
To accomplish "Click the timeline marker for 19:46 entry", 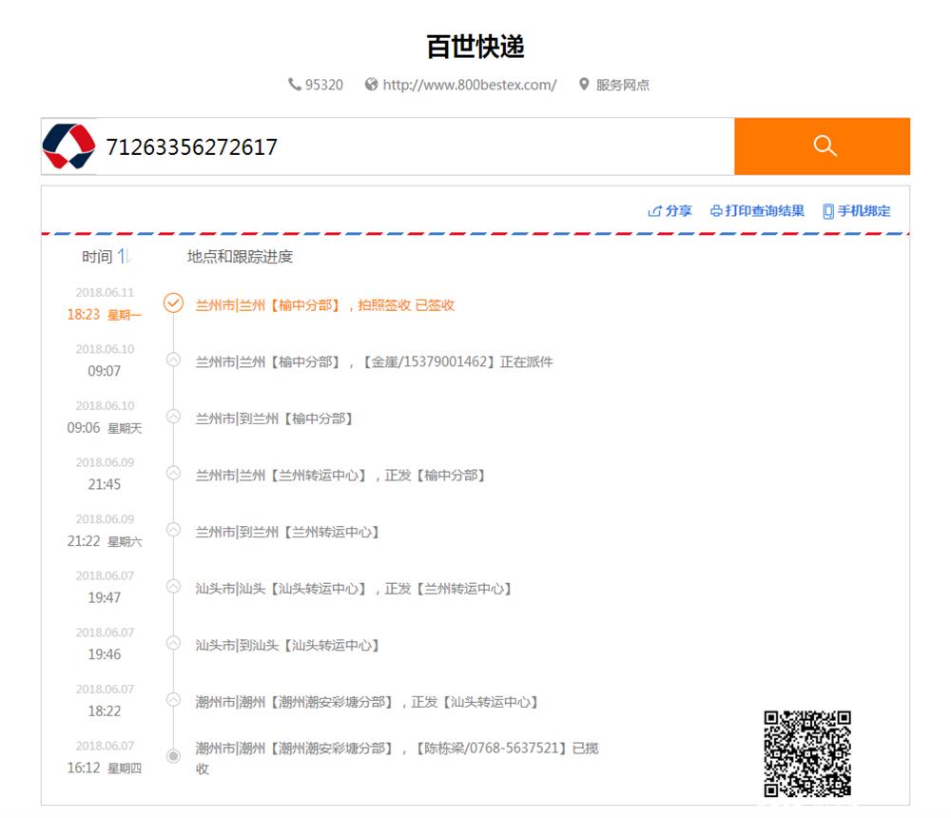I will tap(173, 643).
